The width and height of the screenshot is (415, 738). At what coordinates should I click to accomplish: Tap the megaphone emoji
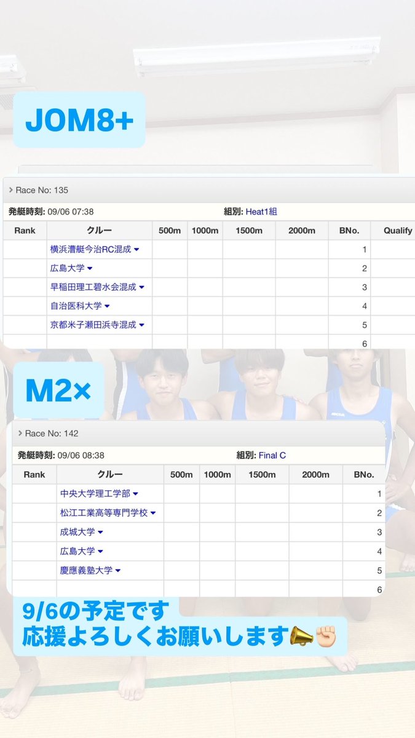[x=301, y=637]
